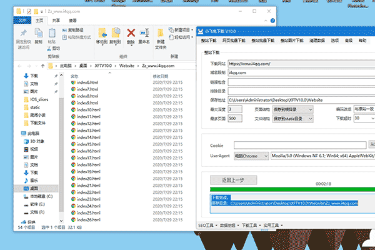Sort by Date modified (修改日期) column header
Image resolution: width=375 pixels, height=250 pixels.
click(161, 76)
